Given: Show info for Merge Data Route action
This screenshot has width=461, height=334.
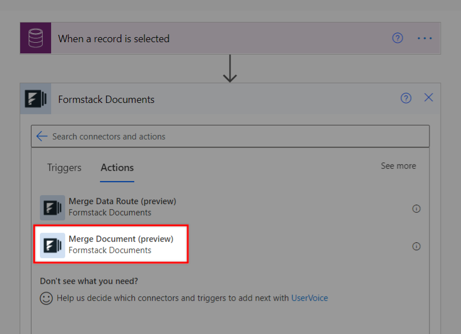Looking at the screenshot, I should (x=416, y=209).
